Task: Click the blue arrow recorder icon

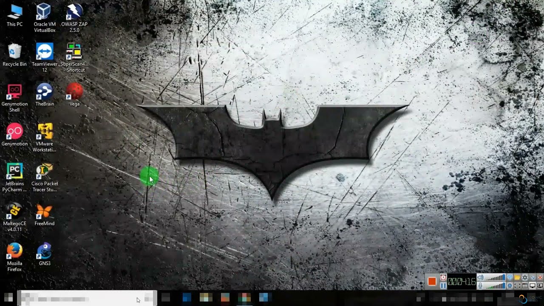Action: tap(533, 277)
